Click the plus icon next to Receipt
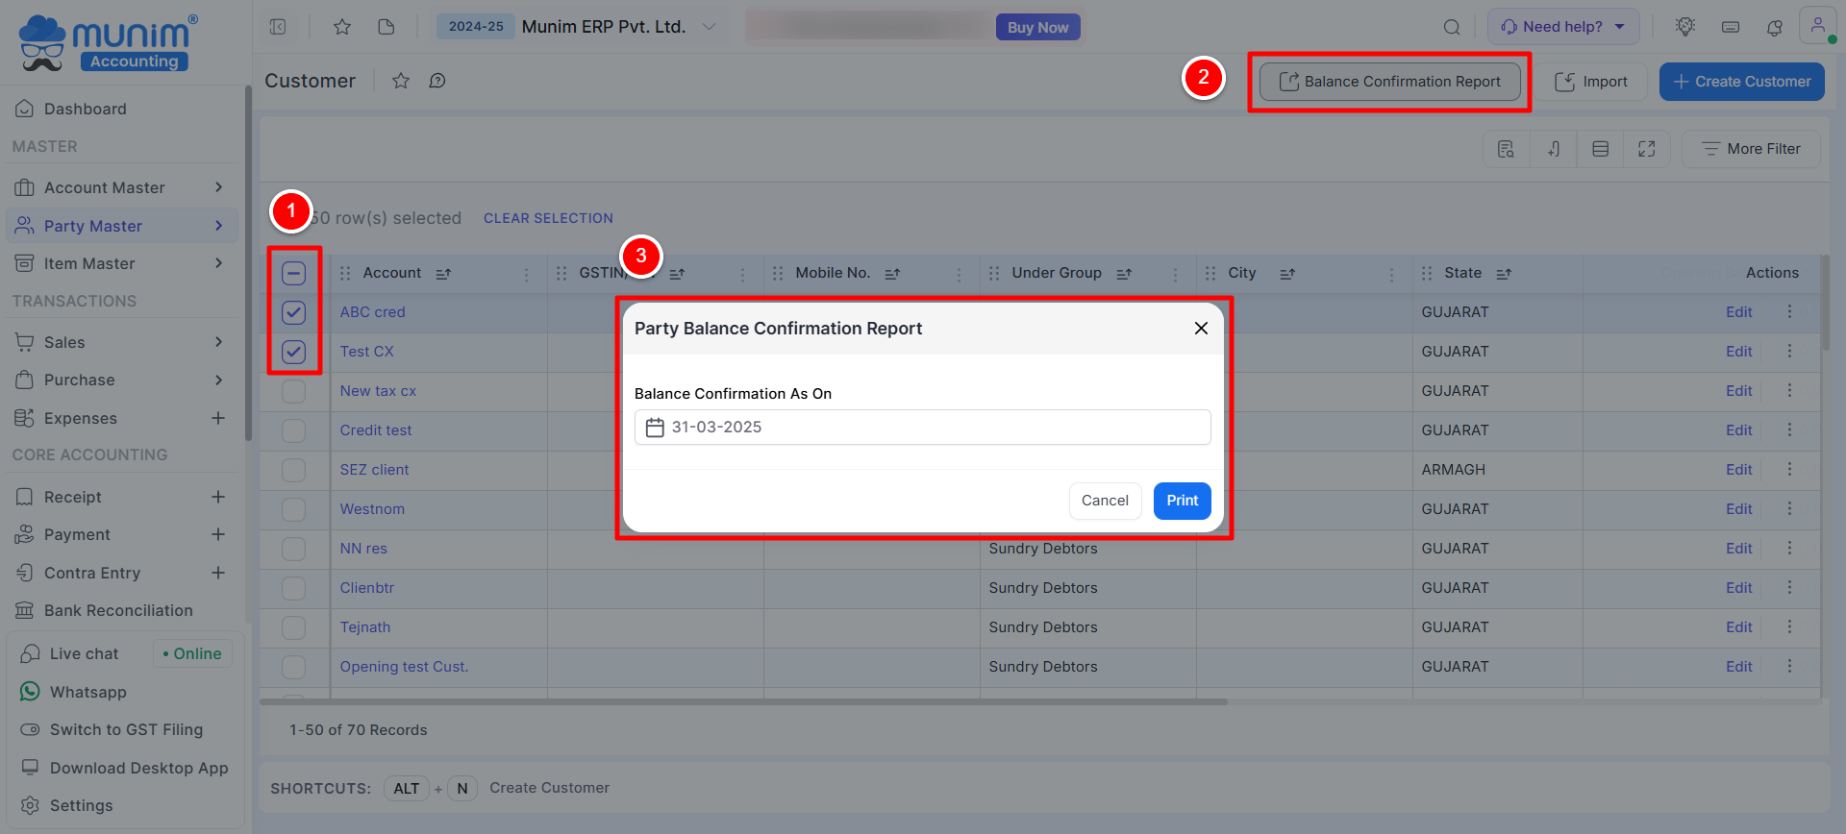1846x834 pixels. [218, 497]
